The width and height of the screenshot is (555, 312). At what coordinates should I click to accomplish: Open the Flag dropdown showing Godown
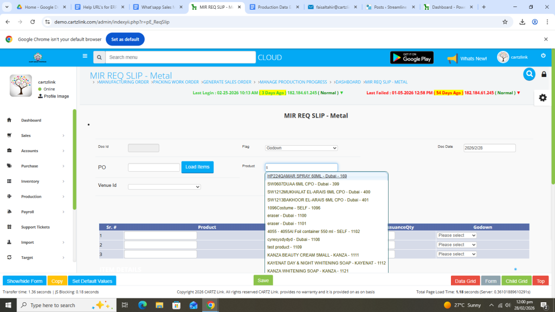click(x=301, y=148)
